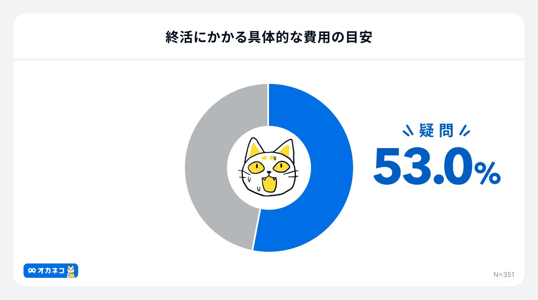Click the large 53.0 number
Viewport: 538px width, 300px height.
422,167
